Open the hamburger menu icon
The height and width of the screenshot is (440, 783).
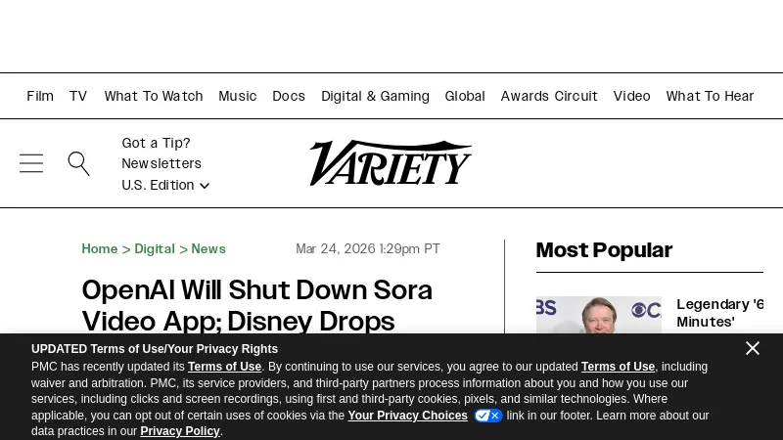coord(31,163)
